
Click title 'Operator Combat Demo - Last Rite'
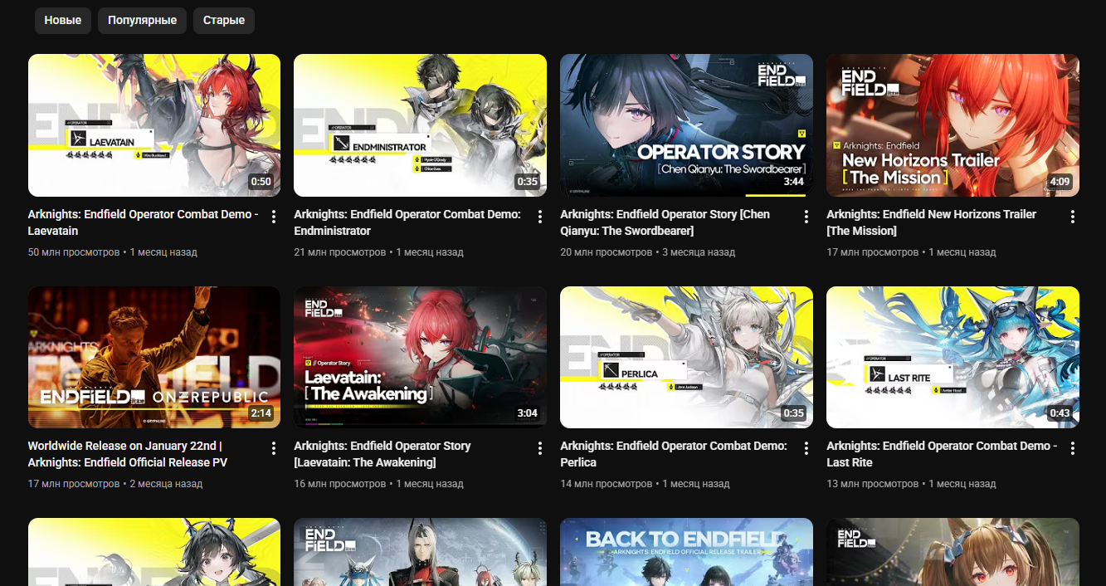pyautogui.click(x=942, y=454)
